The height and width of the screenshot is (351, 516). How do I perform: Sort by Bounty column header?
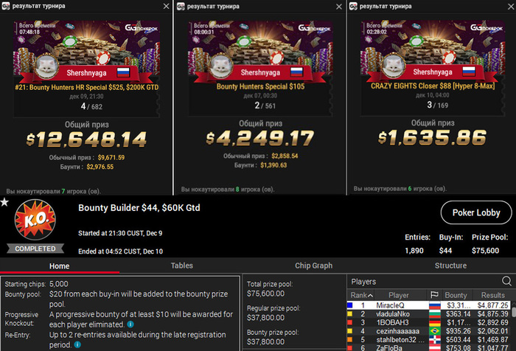coord(456,295)
